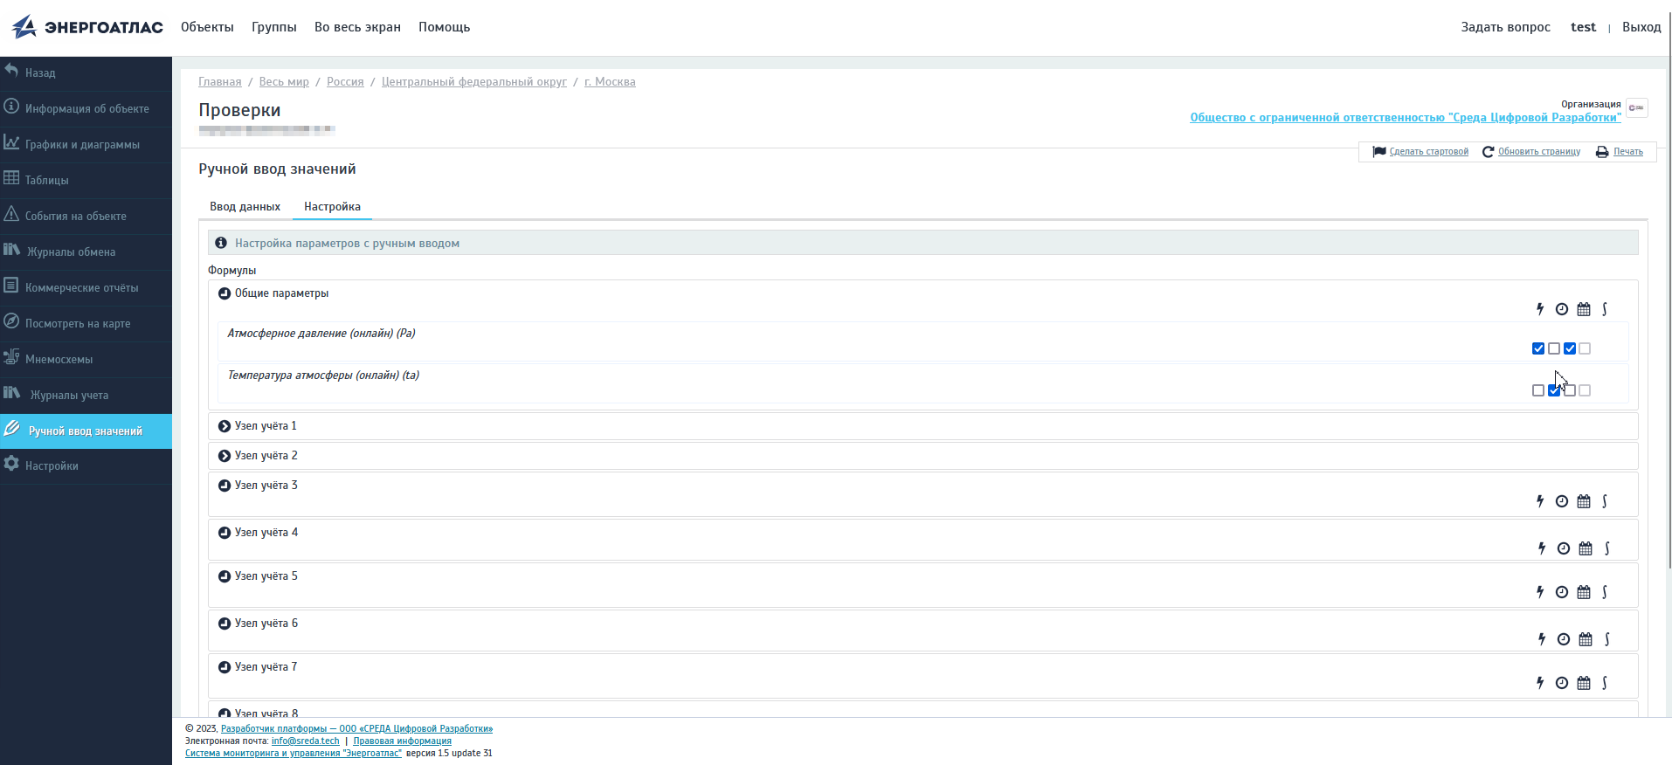Switch to the Ввод данных tab

click(245, 207)
